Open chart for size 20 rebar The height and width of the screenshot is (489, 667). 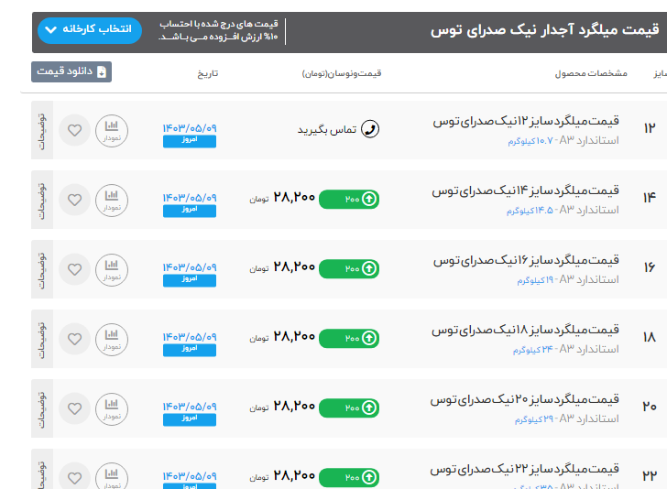112,407
